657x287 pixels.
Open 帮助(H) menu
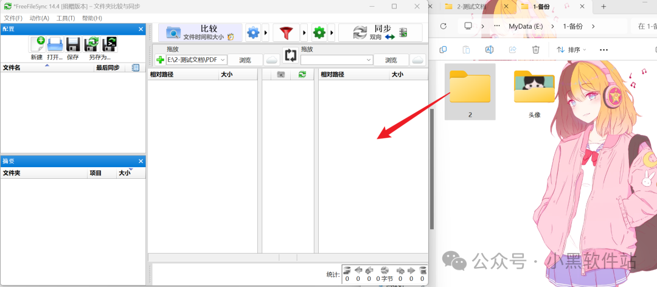pyautogui.click(x=92, y=18)
